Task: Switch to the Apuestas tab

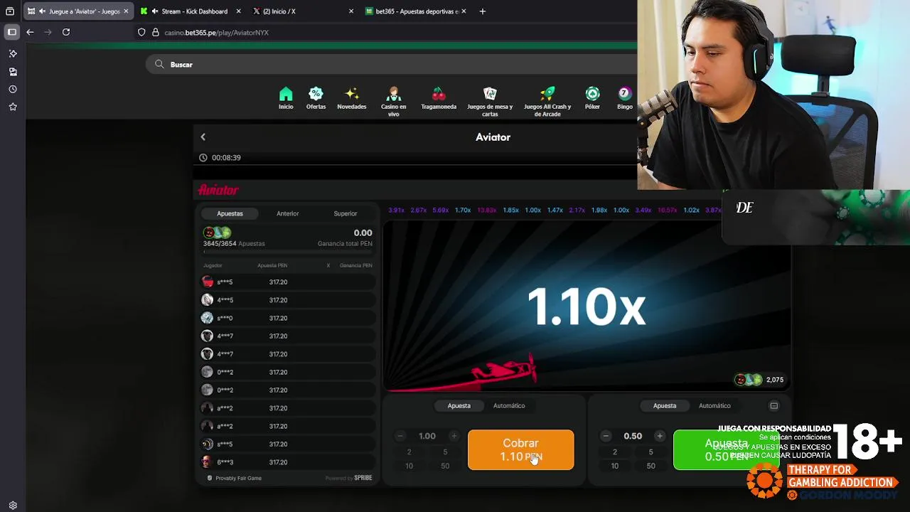Action: [230, 213]
